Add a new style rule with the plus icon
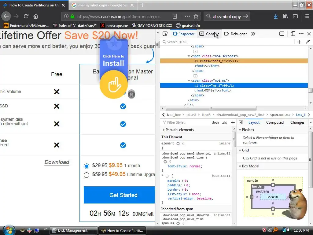 click(233, 122)
